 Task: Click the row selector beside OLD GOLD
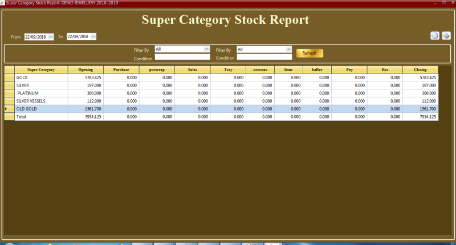click(9, 108)
